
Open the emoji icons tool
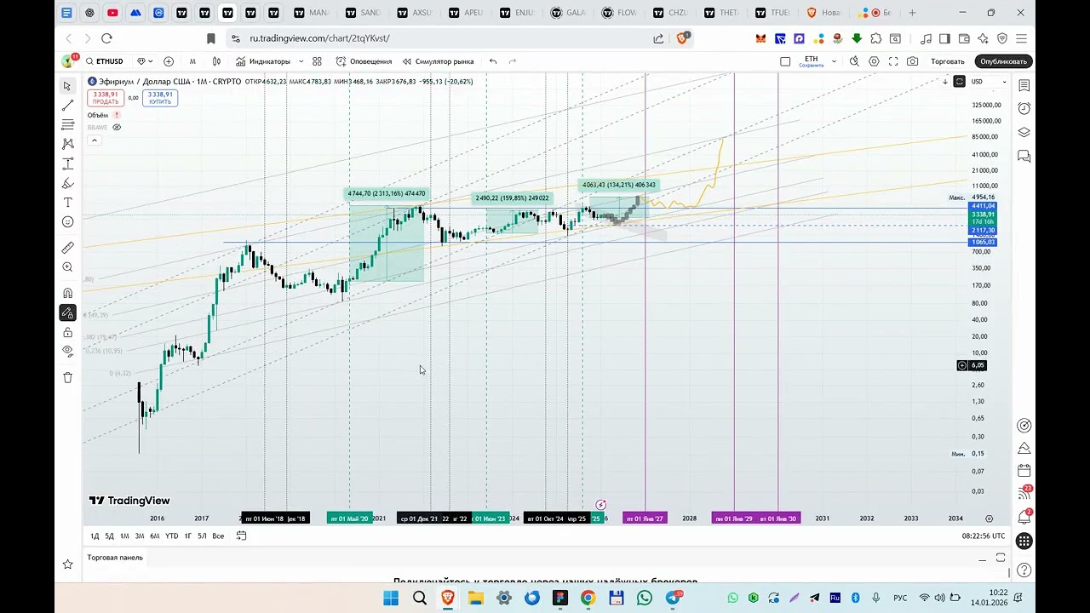67,222
